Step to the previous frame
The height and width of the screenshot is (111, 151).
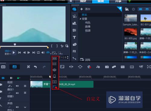coord(24,52)
